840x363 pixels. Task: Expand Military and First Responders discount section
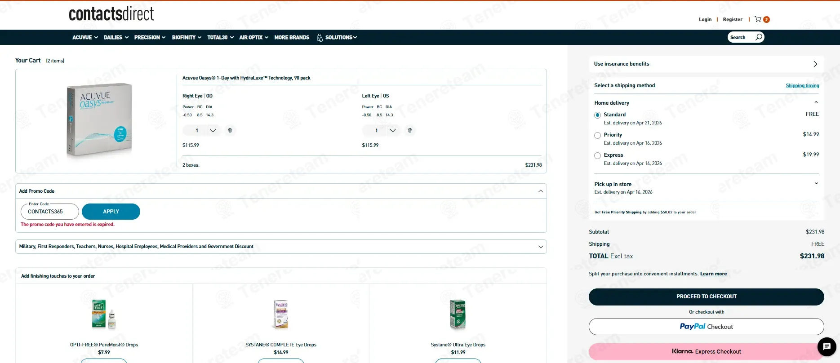(541, 247)
